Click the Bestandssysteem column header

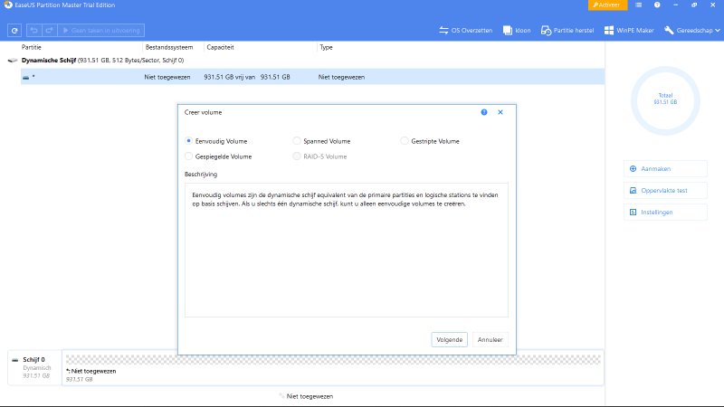point(169,47)
